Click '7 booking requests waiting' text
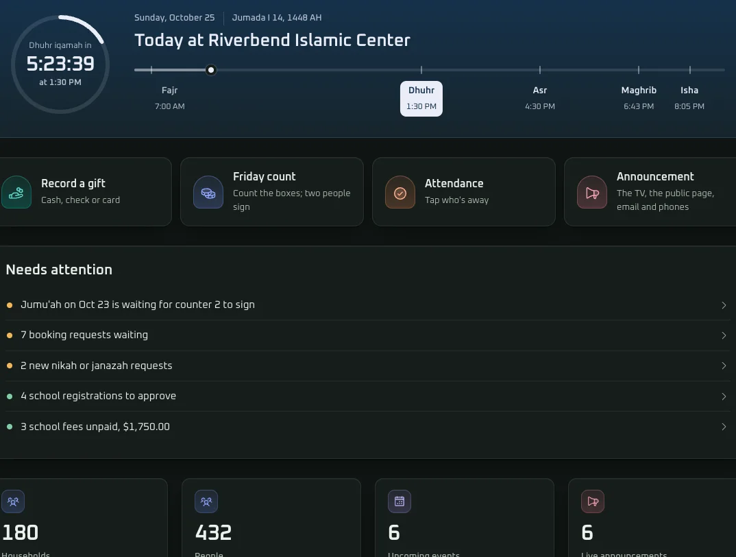 [84, 335]
